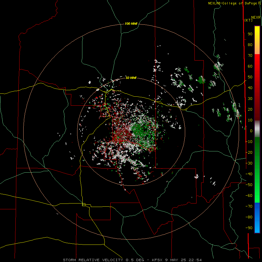Click the positive 60 knot scale label

(250, 66)
